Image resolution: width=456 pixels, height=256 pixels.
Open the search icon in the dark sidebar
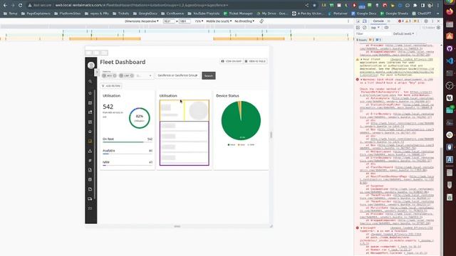point(90,82)
